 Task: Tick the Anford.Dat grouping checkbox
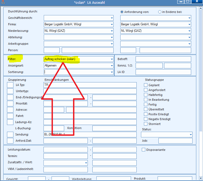click(10, 141)
